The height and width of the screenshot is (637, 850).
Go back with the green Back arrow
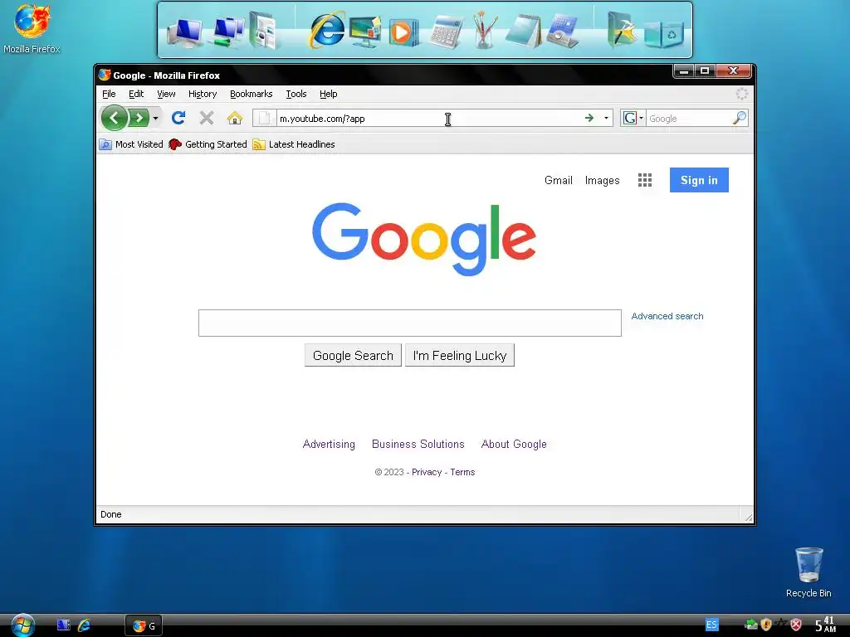114,118
